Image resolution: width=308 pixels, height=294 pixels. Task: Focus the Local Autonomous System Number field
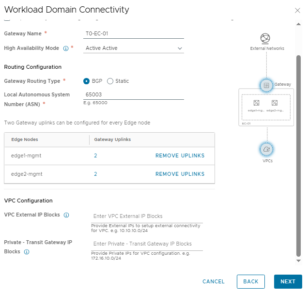tap(134, 95)
